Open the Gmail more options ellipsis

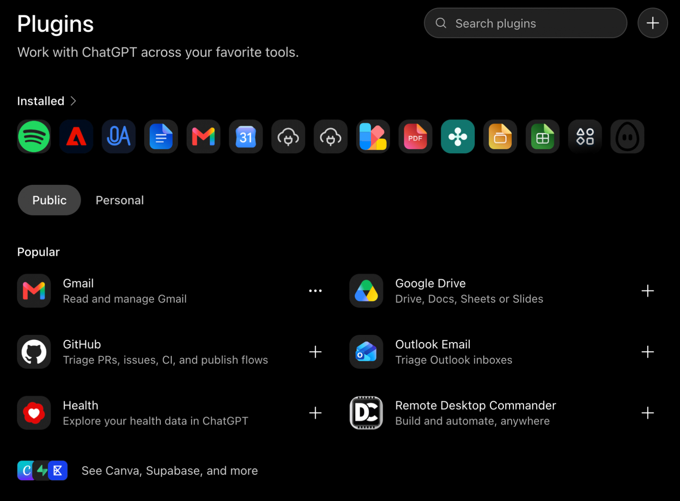315,291
